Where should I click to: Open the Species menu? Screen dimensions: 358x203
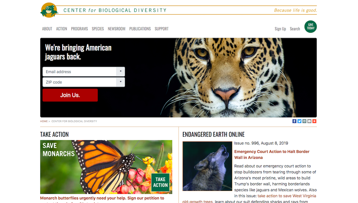coord(98,29)
